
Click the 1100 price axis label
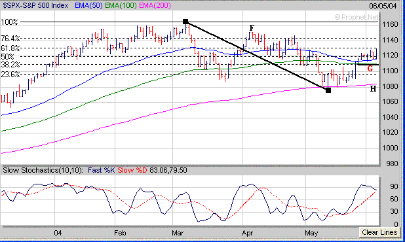pyautogui.click(x=390, y=71)
